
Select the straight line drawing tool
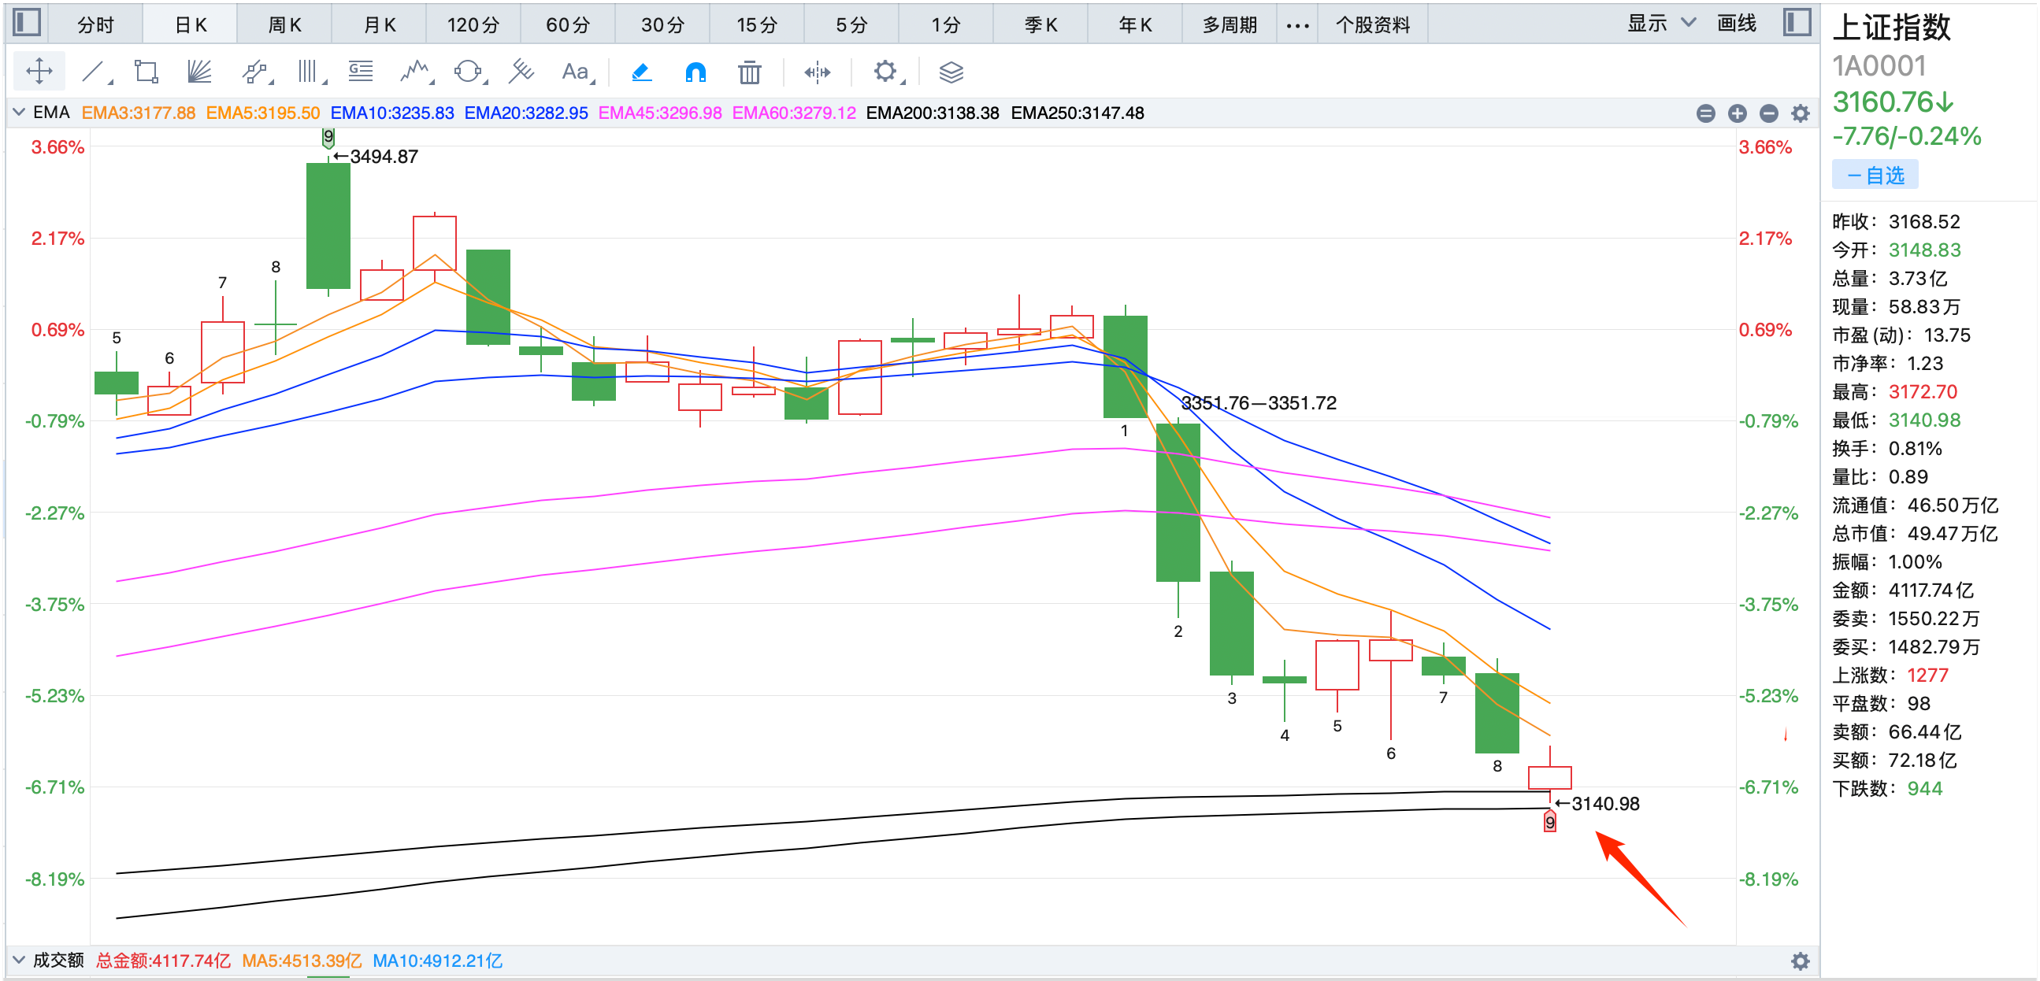[x=94, y=72]
